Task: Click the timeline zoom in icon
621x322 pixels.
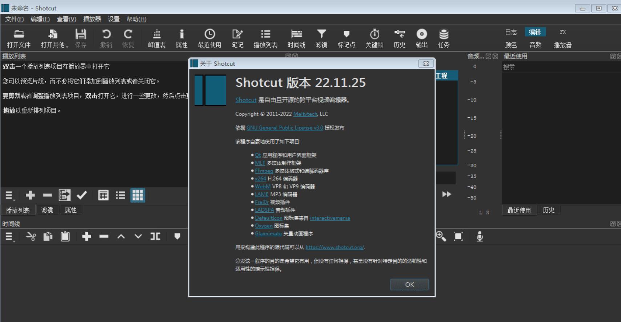Action: [441, 236]
